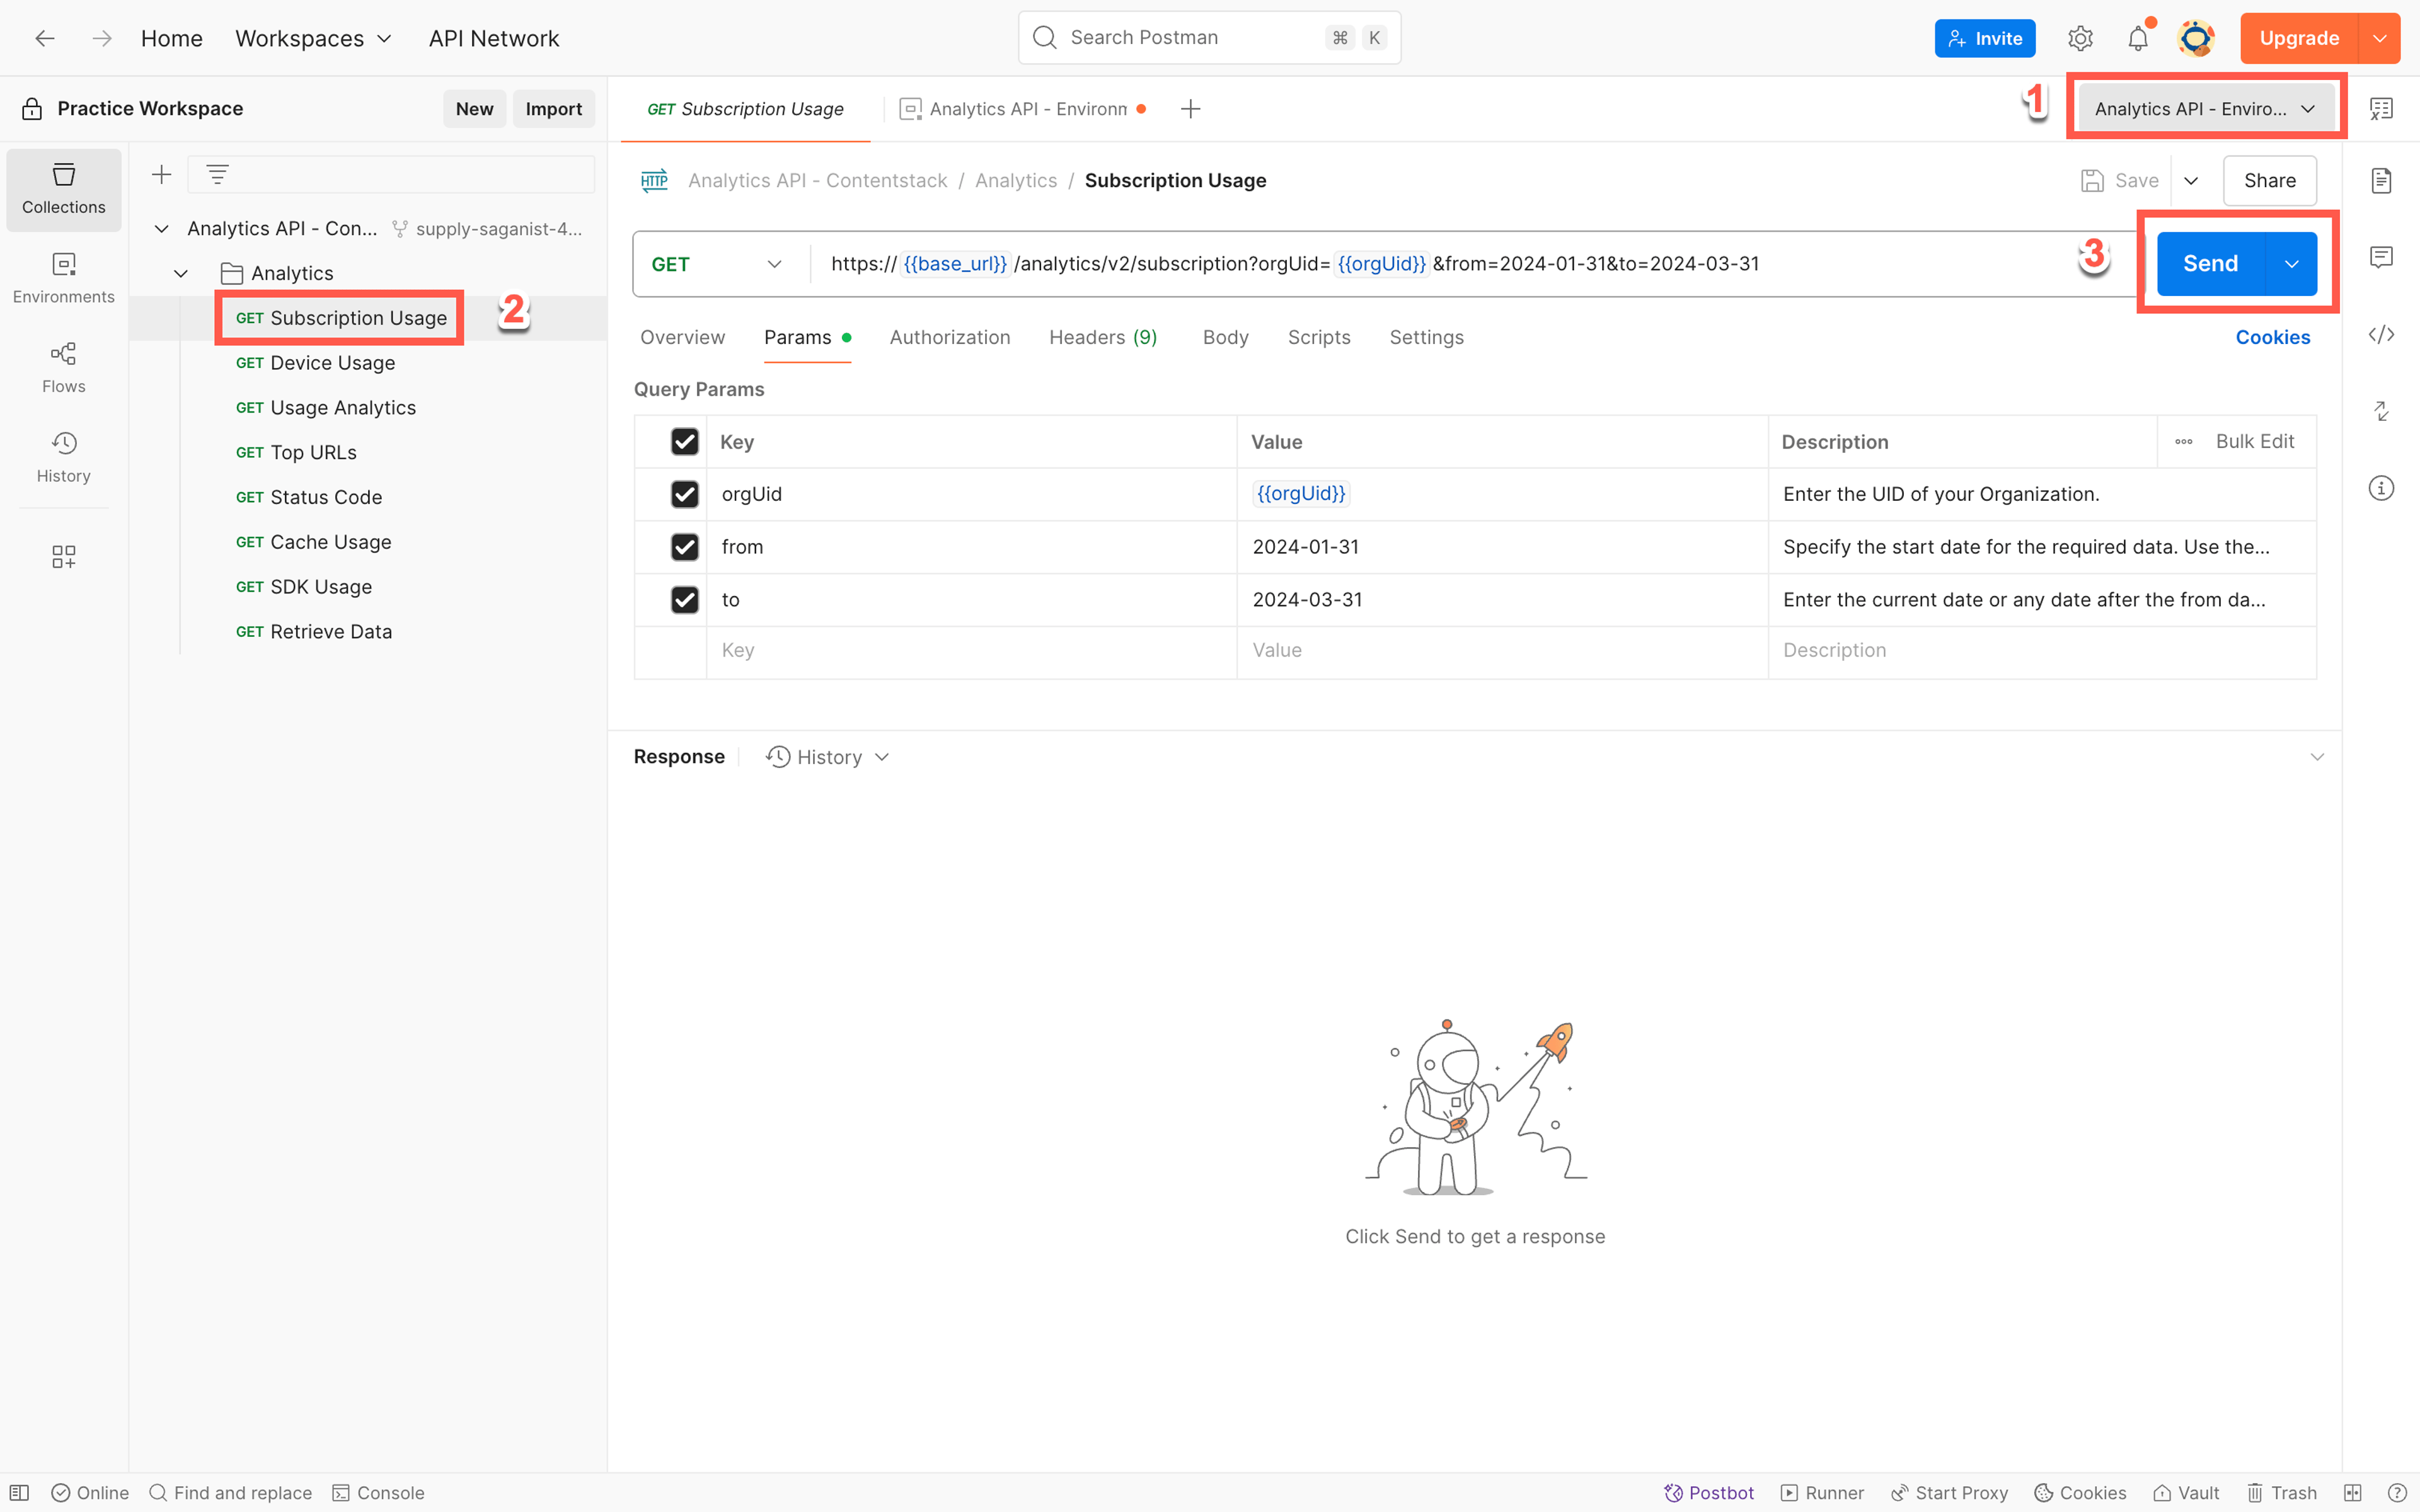Switch to the Headers (9) tab
This screenshot has height=1512, width=2420.
click(1103, 337)
